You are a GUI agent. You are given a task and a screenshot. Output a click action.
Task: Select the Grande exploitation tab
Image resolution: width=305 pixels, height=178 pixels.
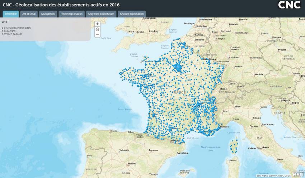132,14
